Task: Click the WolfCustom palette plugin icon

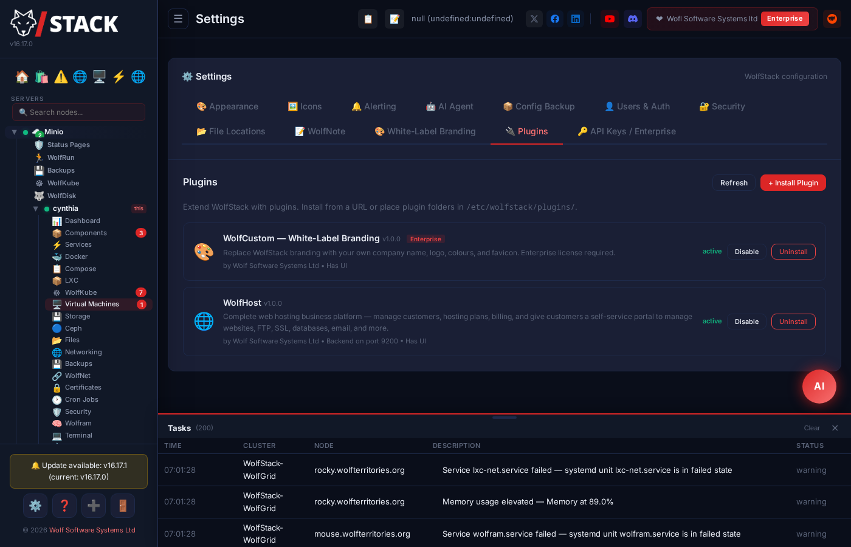Action: pyautogui.click(x=204, y=252)
